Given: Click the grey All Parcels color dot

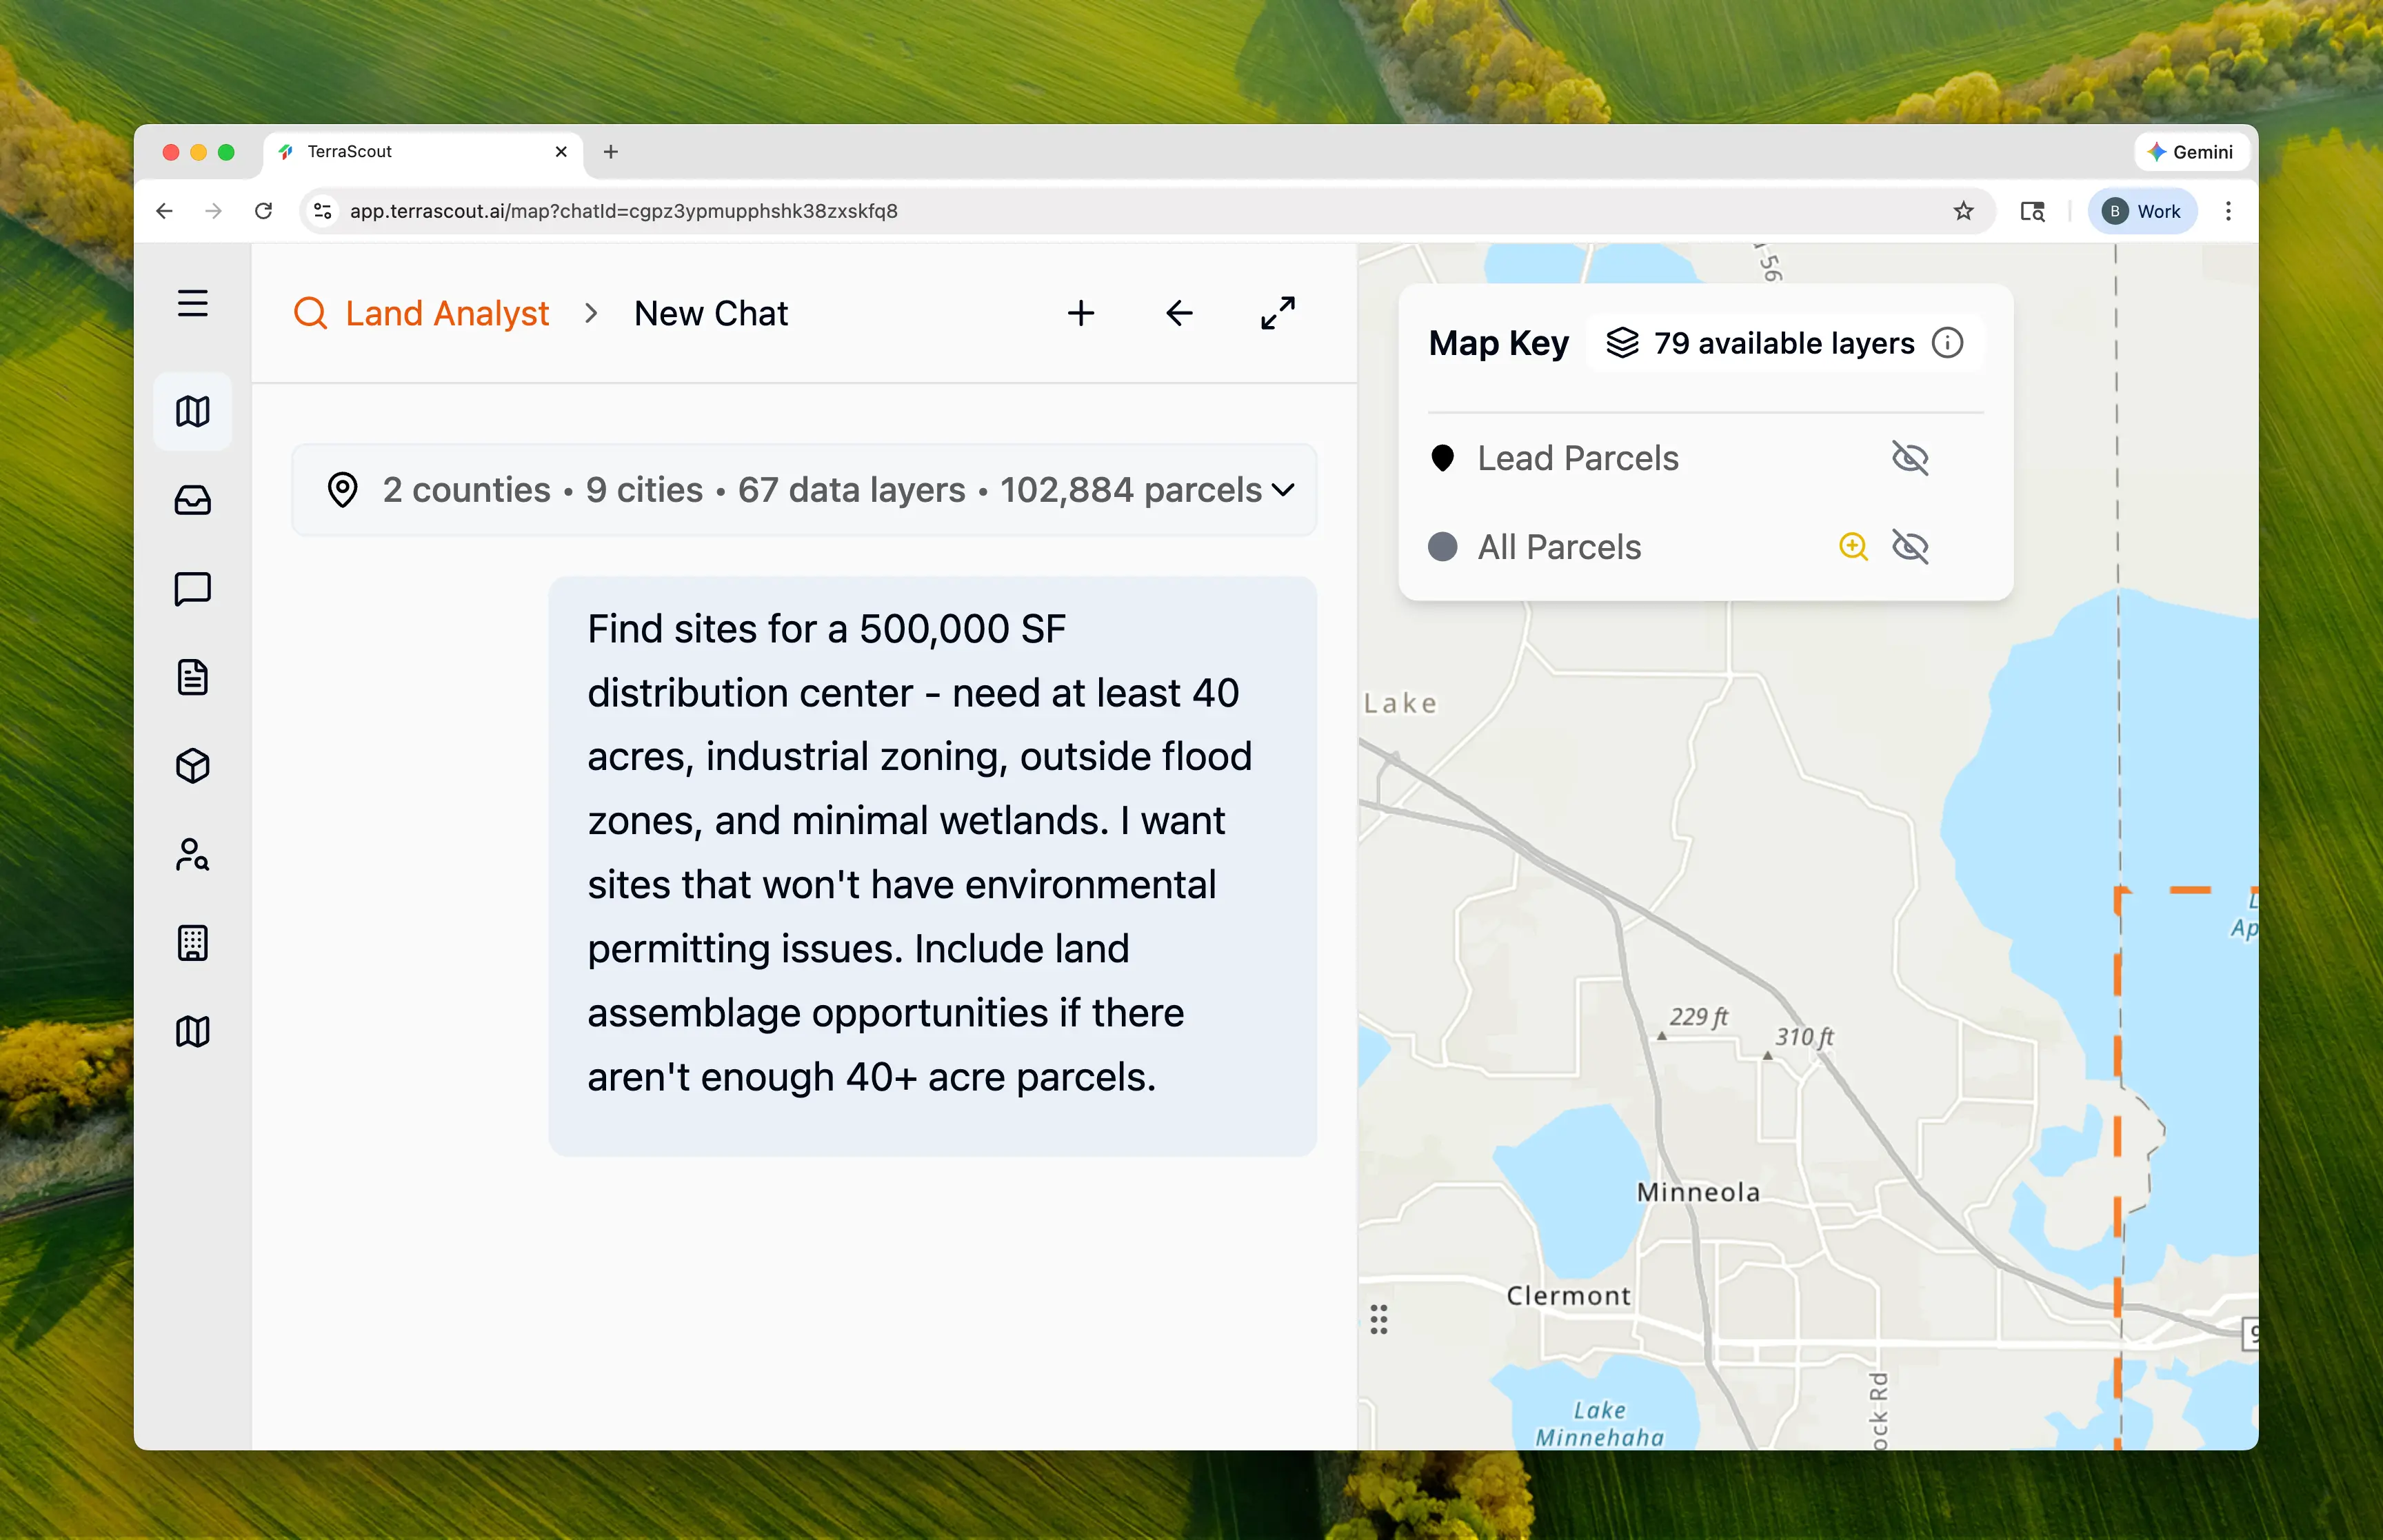Looking at the screenshot, I should 1442,547.
